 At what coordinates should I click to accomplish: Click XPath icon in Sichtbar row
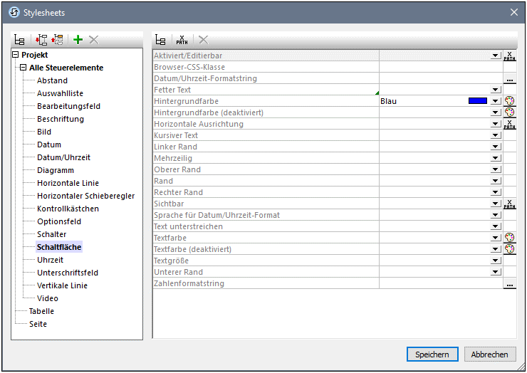tap(509, 204)
